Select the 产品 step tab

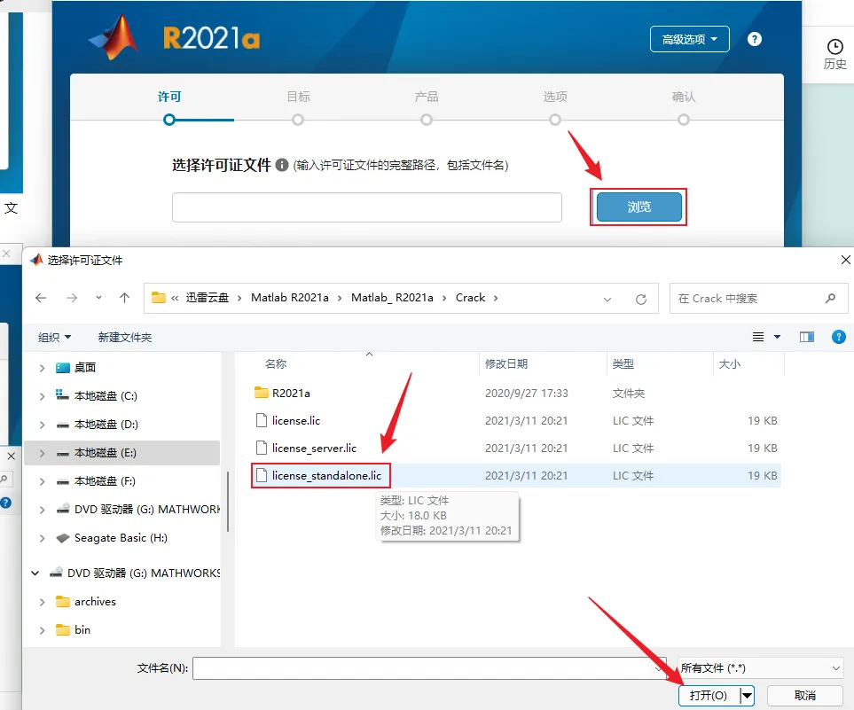(427, 97)
